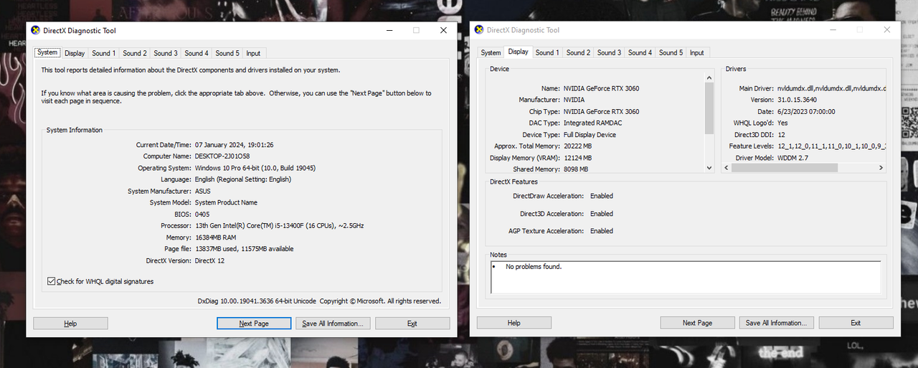This screenshot has width=918, height=368.
Task: Click Direct3D Acceleration Enabled value
Action: click(602, 214)
